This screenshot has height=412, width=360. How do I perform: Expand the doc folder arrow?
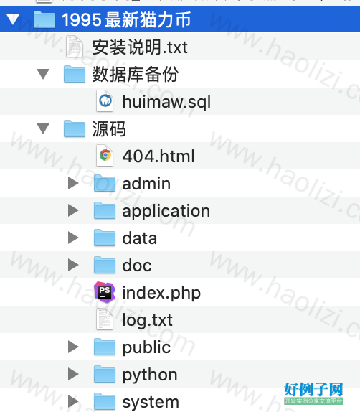point(73,265)
